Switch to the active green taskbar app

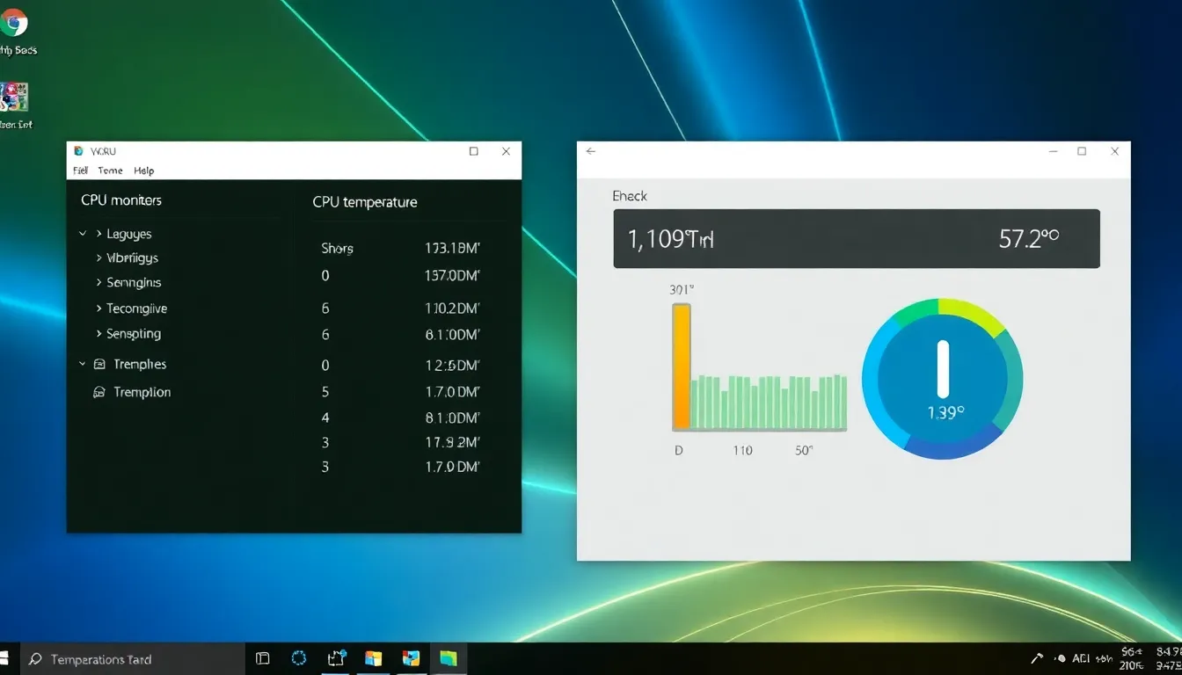(x=449, y=658)
